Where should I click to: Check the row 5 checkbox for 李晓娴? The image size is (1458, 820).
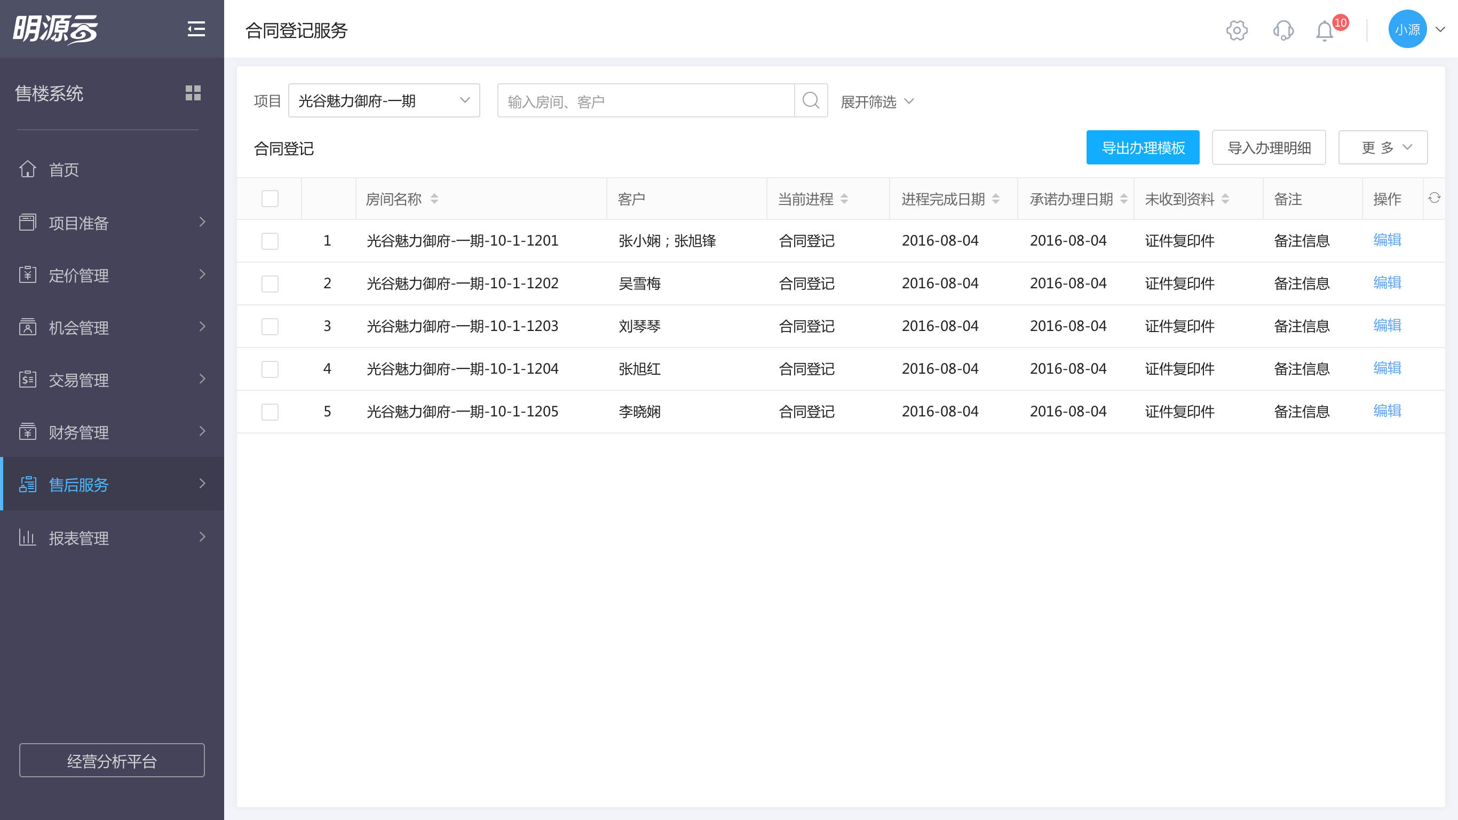tap(270, 412)
